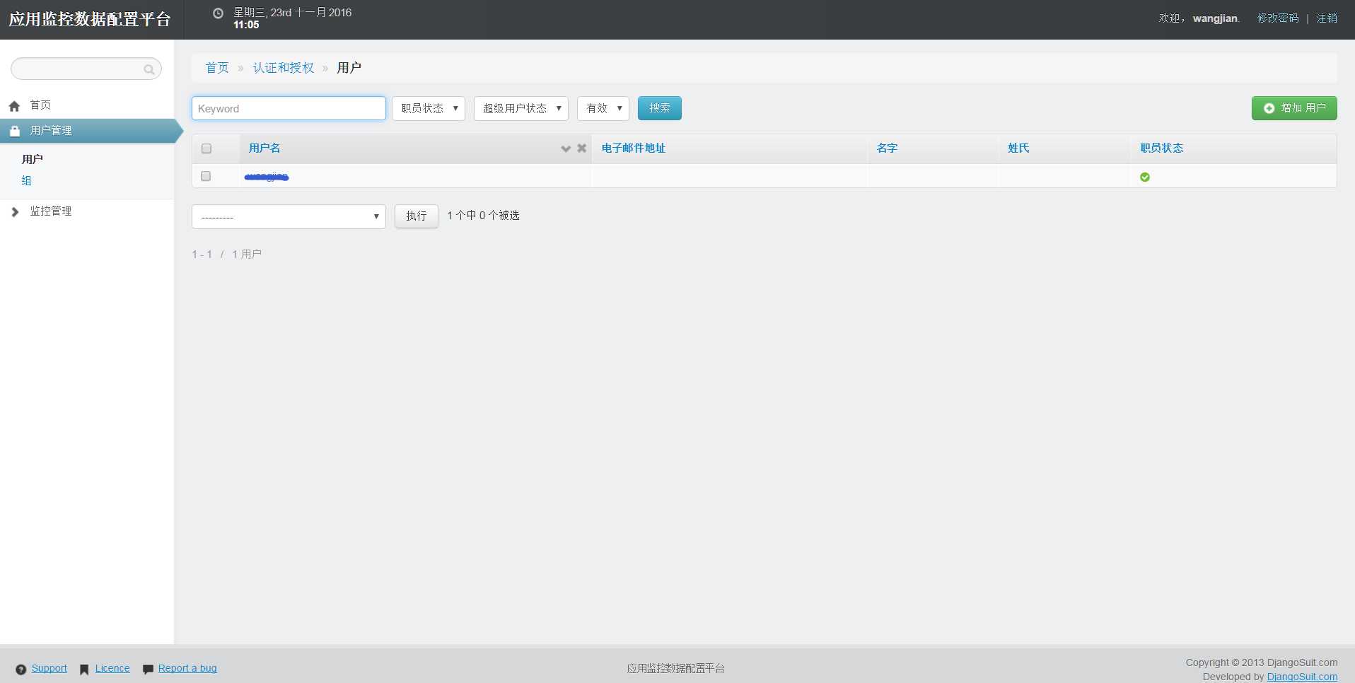1355x683 pixels.
Task: Sort by 电子邮件地址 column header
Action: [634, 148]
